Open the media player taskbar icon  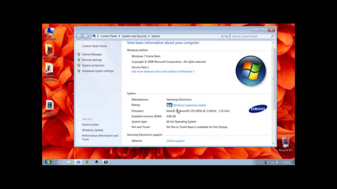point(59,162)
